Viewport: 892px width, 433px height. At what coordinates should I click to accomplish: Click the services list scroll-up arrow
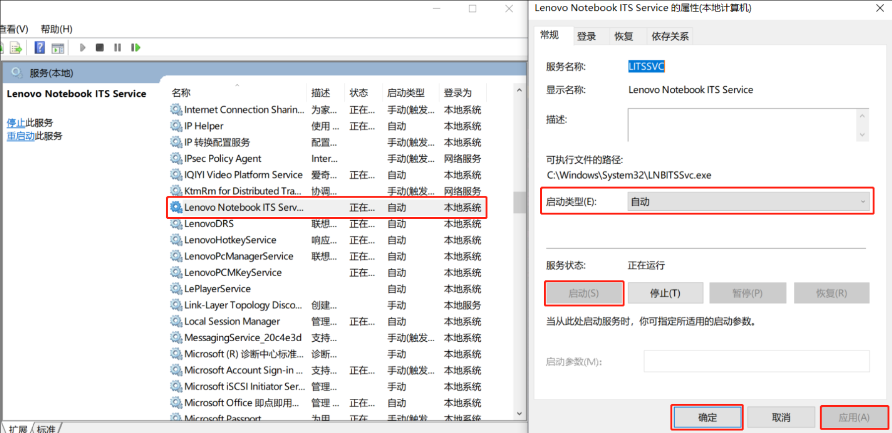point(519,90)
